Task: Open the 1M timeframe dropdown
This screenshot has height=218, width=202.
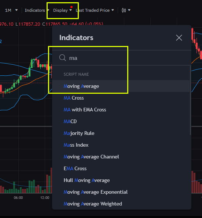Action: tap(11, 10)
